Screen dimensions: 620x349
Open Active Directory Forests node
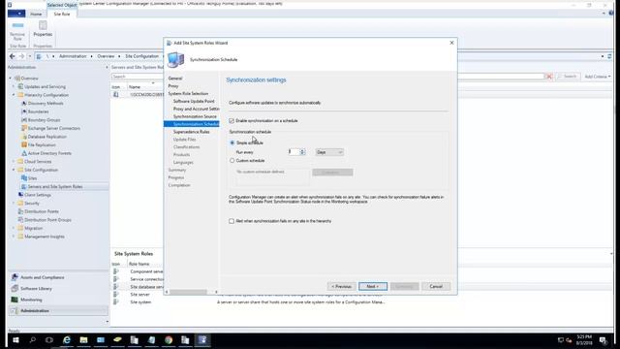coord(49,153)
